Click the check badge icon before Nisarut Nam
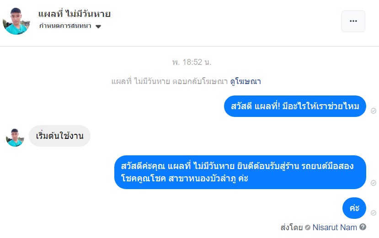 (308, 227)
